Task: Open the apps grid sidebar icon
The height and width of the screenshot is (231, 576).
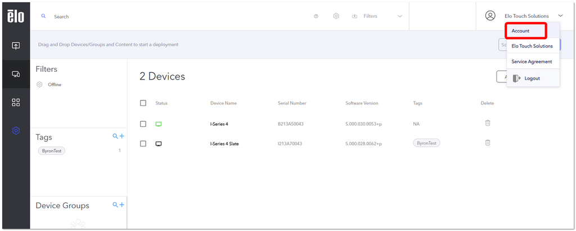Action: 16,102
